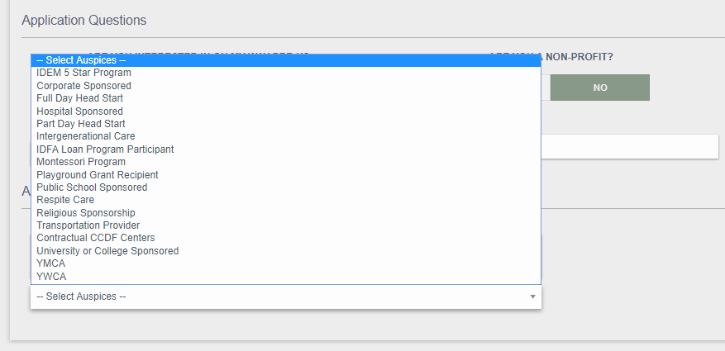This screenshot has height=351, width=725.
Task: Select Religious Sponsorship option
Action: tap(86, 213)
